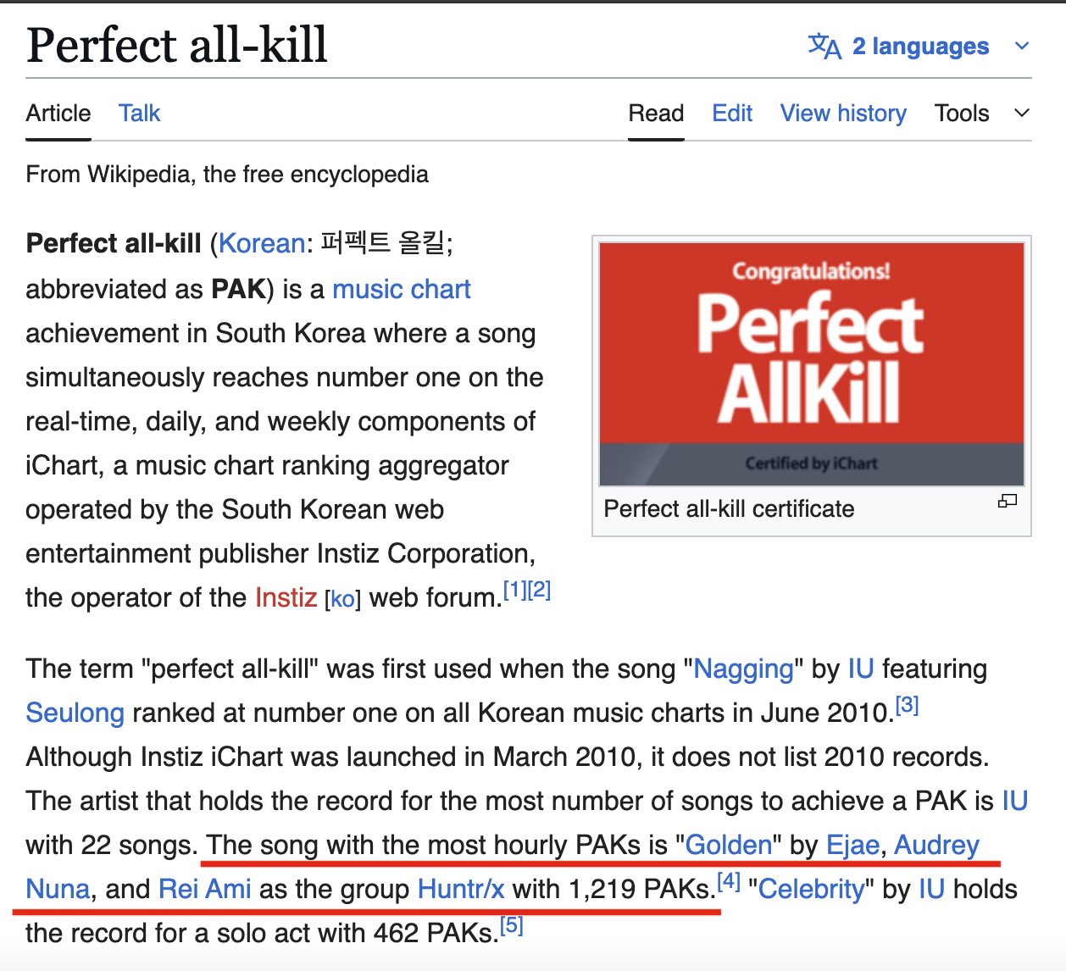1066x971 pixels.
Task: Switch to the Talk tab
Action: click(139, 114)
